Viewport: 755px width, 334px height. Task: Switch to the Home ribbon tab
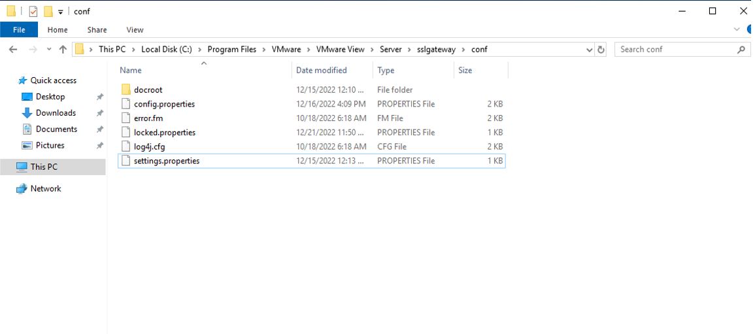pos(58,30)
